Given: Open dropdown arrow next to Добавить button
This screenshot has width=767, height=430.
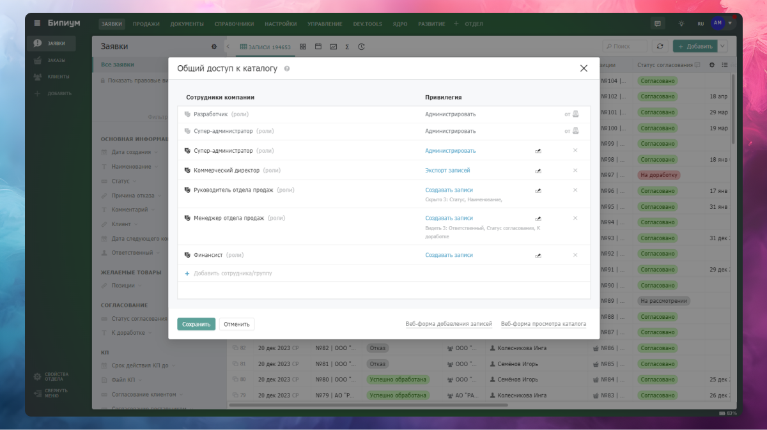Looking at the screenshot, I should click(723, 46).
